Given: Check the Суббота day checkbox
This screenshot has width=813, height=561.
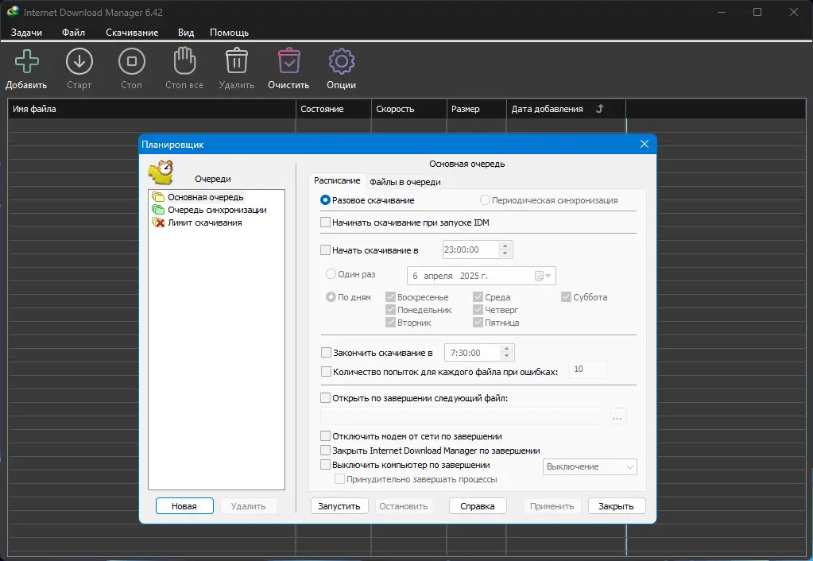Looking at the screenshot, I should pos(566,296).
